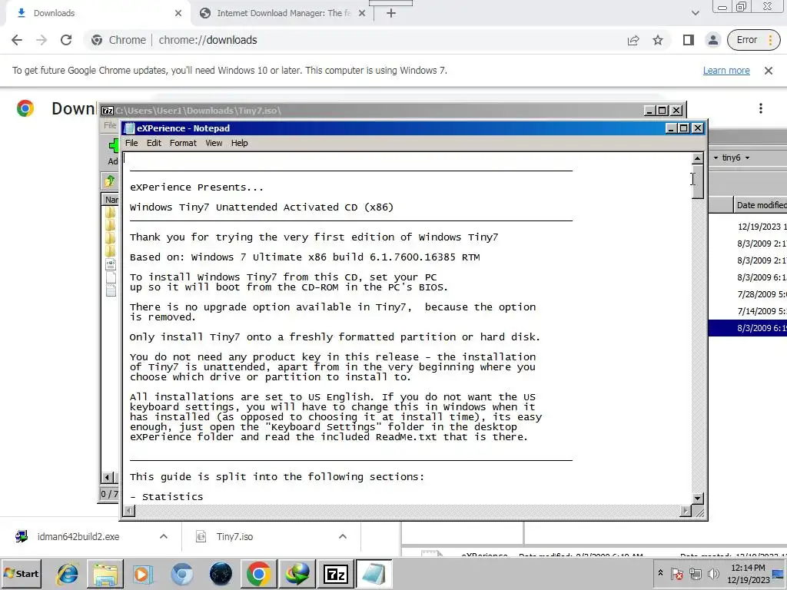Click the dark globe taskbar icon
This screenshot has height=590, width=787.
(x=221, y=574)
